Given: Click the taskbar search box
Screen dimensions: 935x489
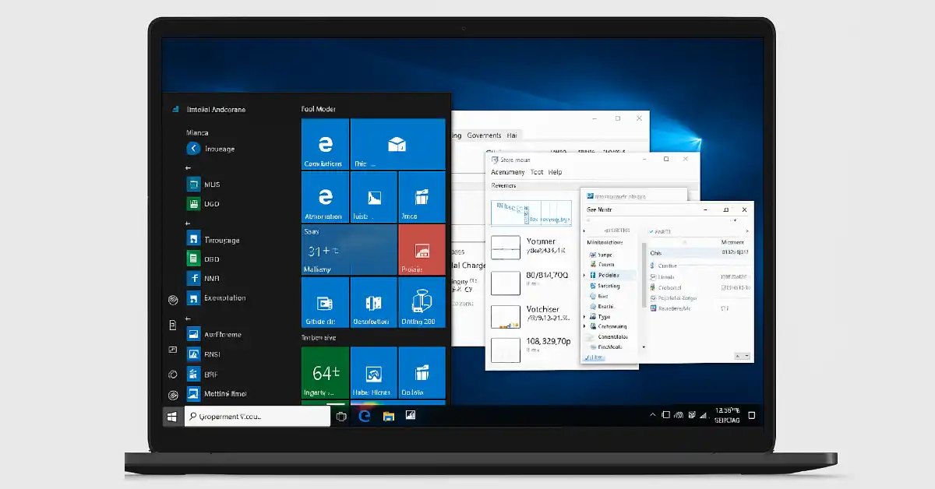Looking at the screenshot, I should tap(257, 417).
